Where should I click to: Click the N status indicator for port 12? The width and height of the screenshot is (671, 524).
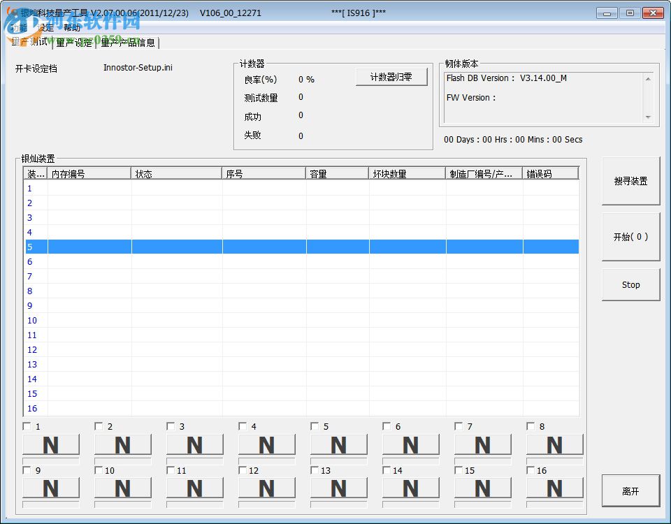click(266, 488)
